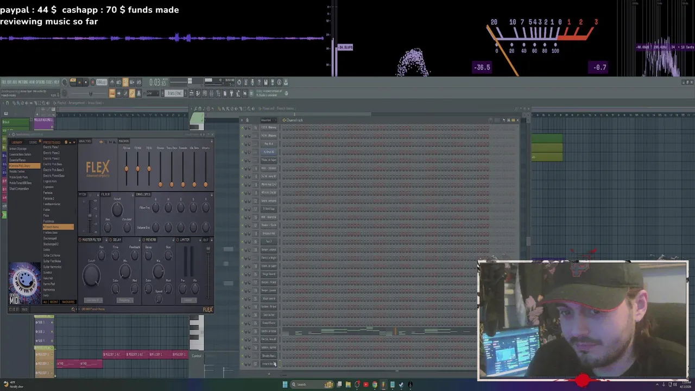Choose the Harmonica preset
The image size is (695, 391).
click(49, 289)
